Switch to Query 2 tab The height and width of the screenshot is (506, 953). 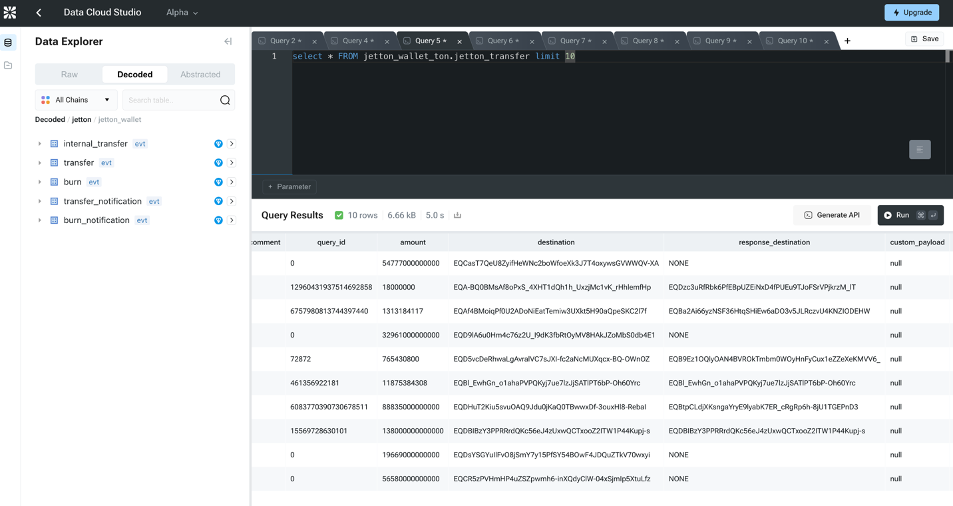coord(286,41)
